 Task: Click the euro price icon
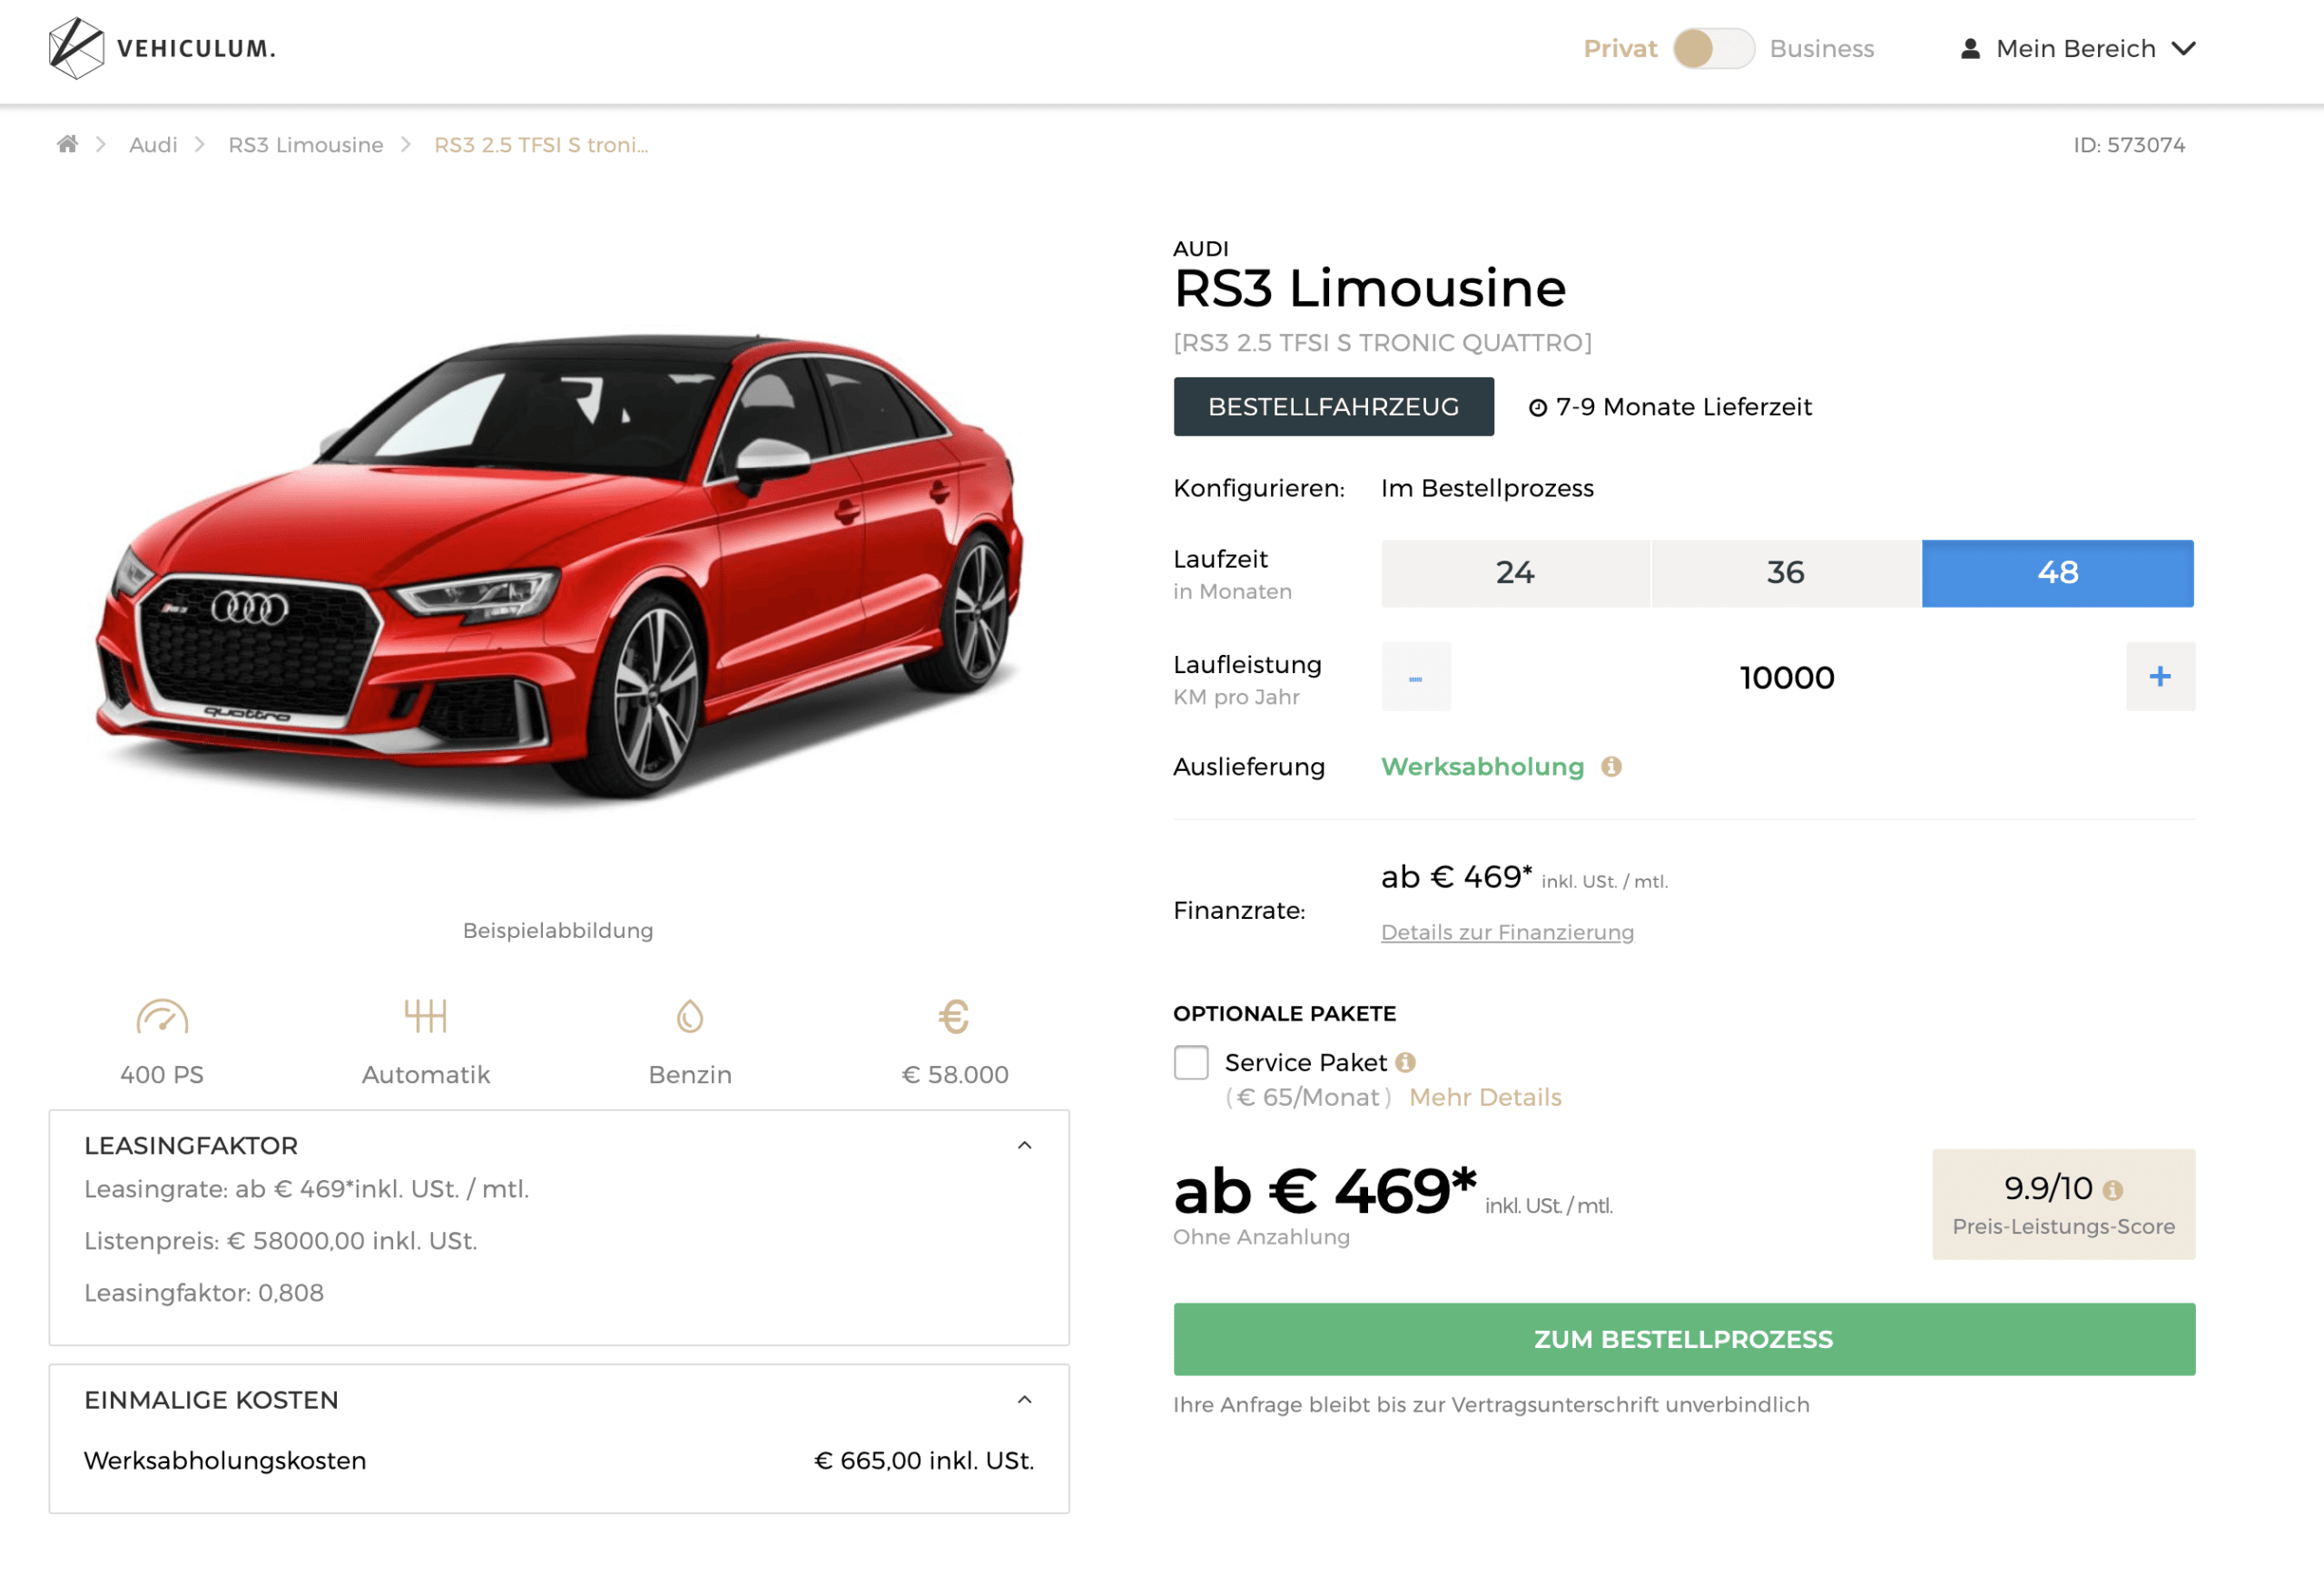(954, 1016)
